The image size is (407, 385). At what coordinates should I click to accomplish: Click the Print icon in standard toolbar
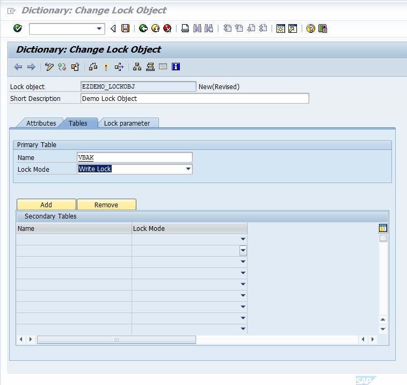[x=185, y=28]
